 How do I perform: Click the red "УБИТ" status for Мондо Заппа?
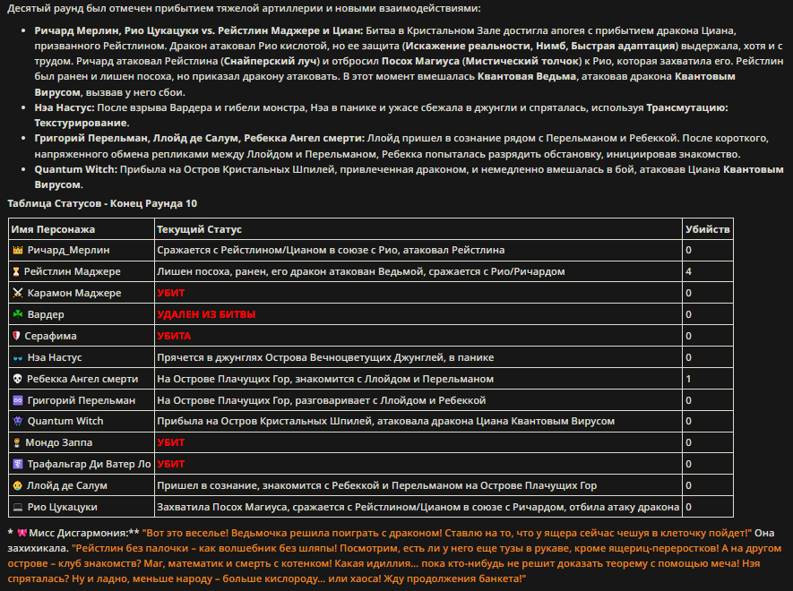[171, 443]
